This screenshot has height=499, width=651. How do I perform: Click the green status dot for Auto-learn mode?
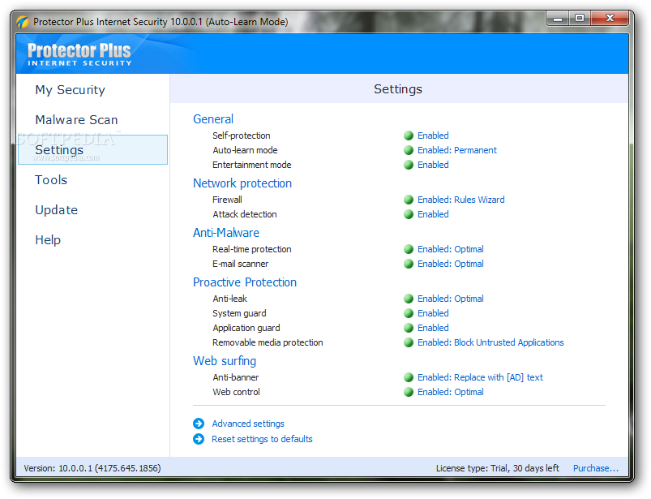(x=409, y=150)
